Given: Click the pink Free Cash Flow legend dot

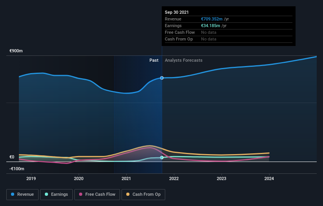Looking at the screenshot, I should (x=81, y=194).
